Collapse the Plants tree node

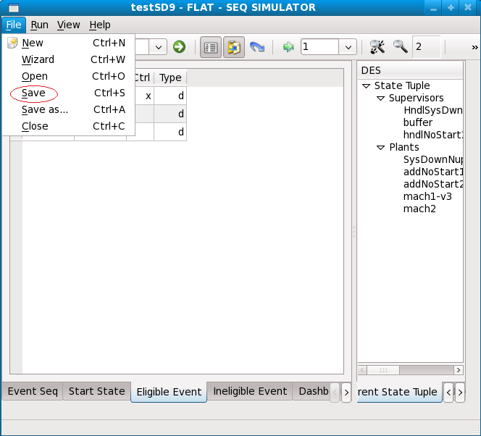point(381,148)
